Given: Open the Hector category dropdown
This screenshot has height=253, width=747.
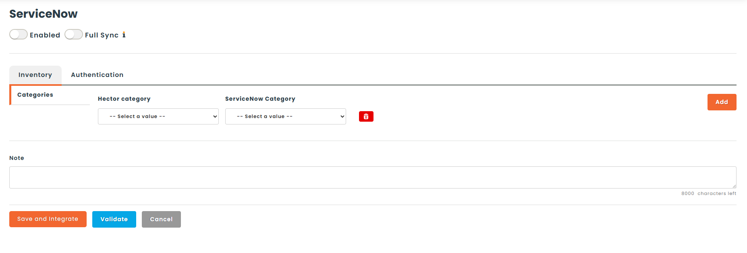Looking at the screenshot, I should 158,116.
